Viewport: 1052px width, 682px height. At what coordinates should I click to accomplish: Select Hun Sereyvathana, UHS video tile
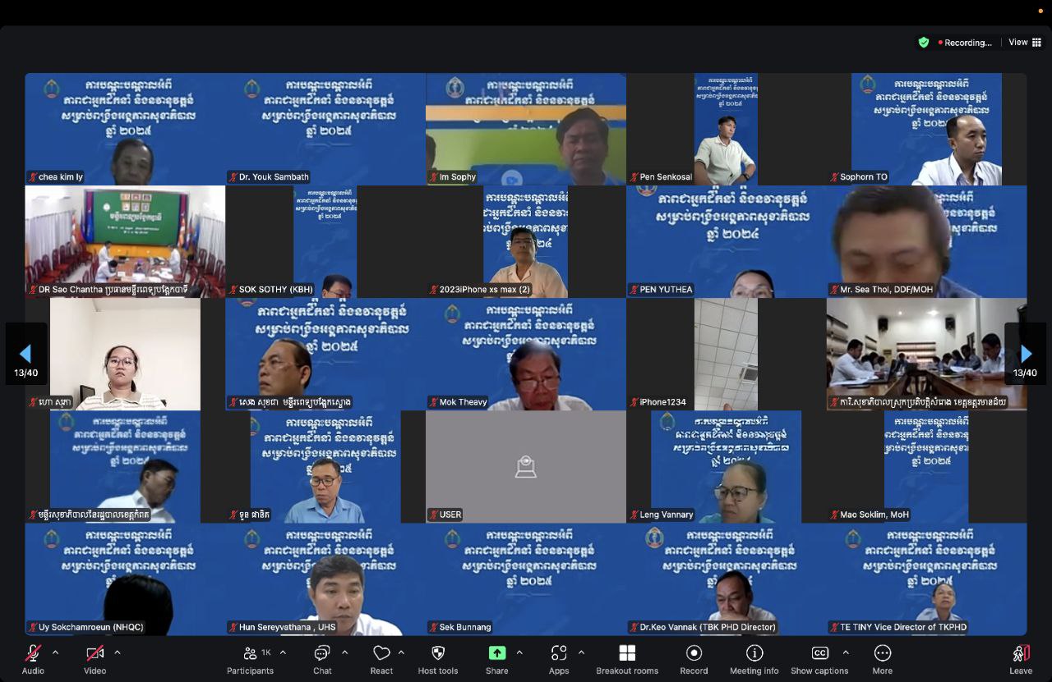325,579
